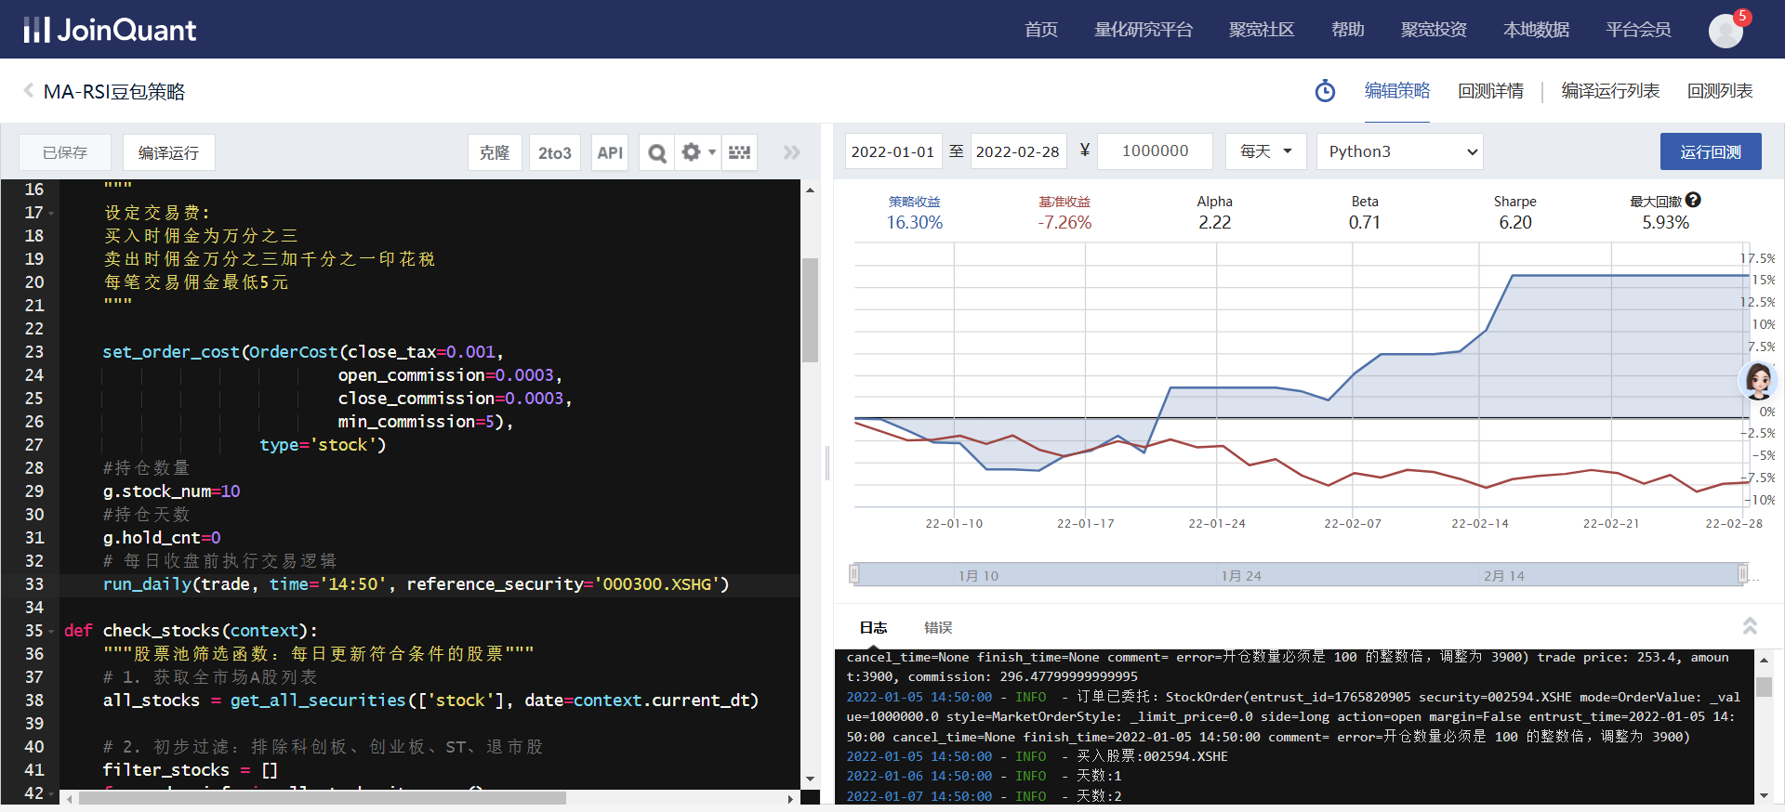Open the 帮助 menu
Viewport: 1785px width, 812px height.
tap(1347, 30)
